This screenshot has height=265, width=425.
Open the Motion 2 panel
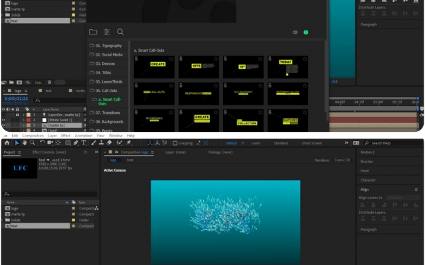point(367,152)
